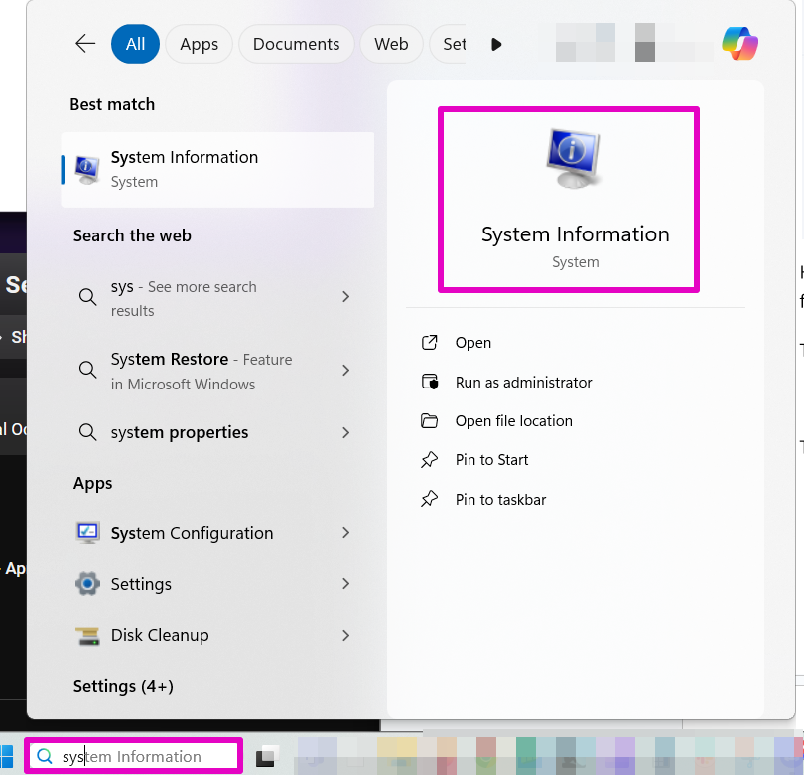Open 'system properties' web suggestion
The height and width of the screenshot is (777, 804).
[217, 432]
